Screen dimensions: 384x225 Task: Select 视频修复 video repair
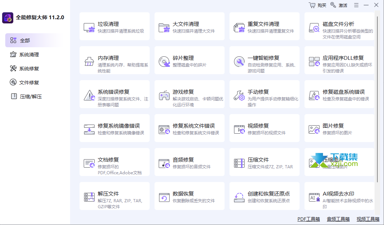pyautogui.click(x=264, y=128)
